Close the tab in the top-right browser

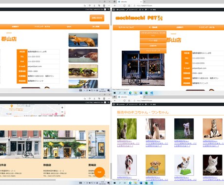141,1
